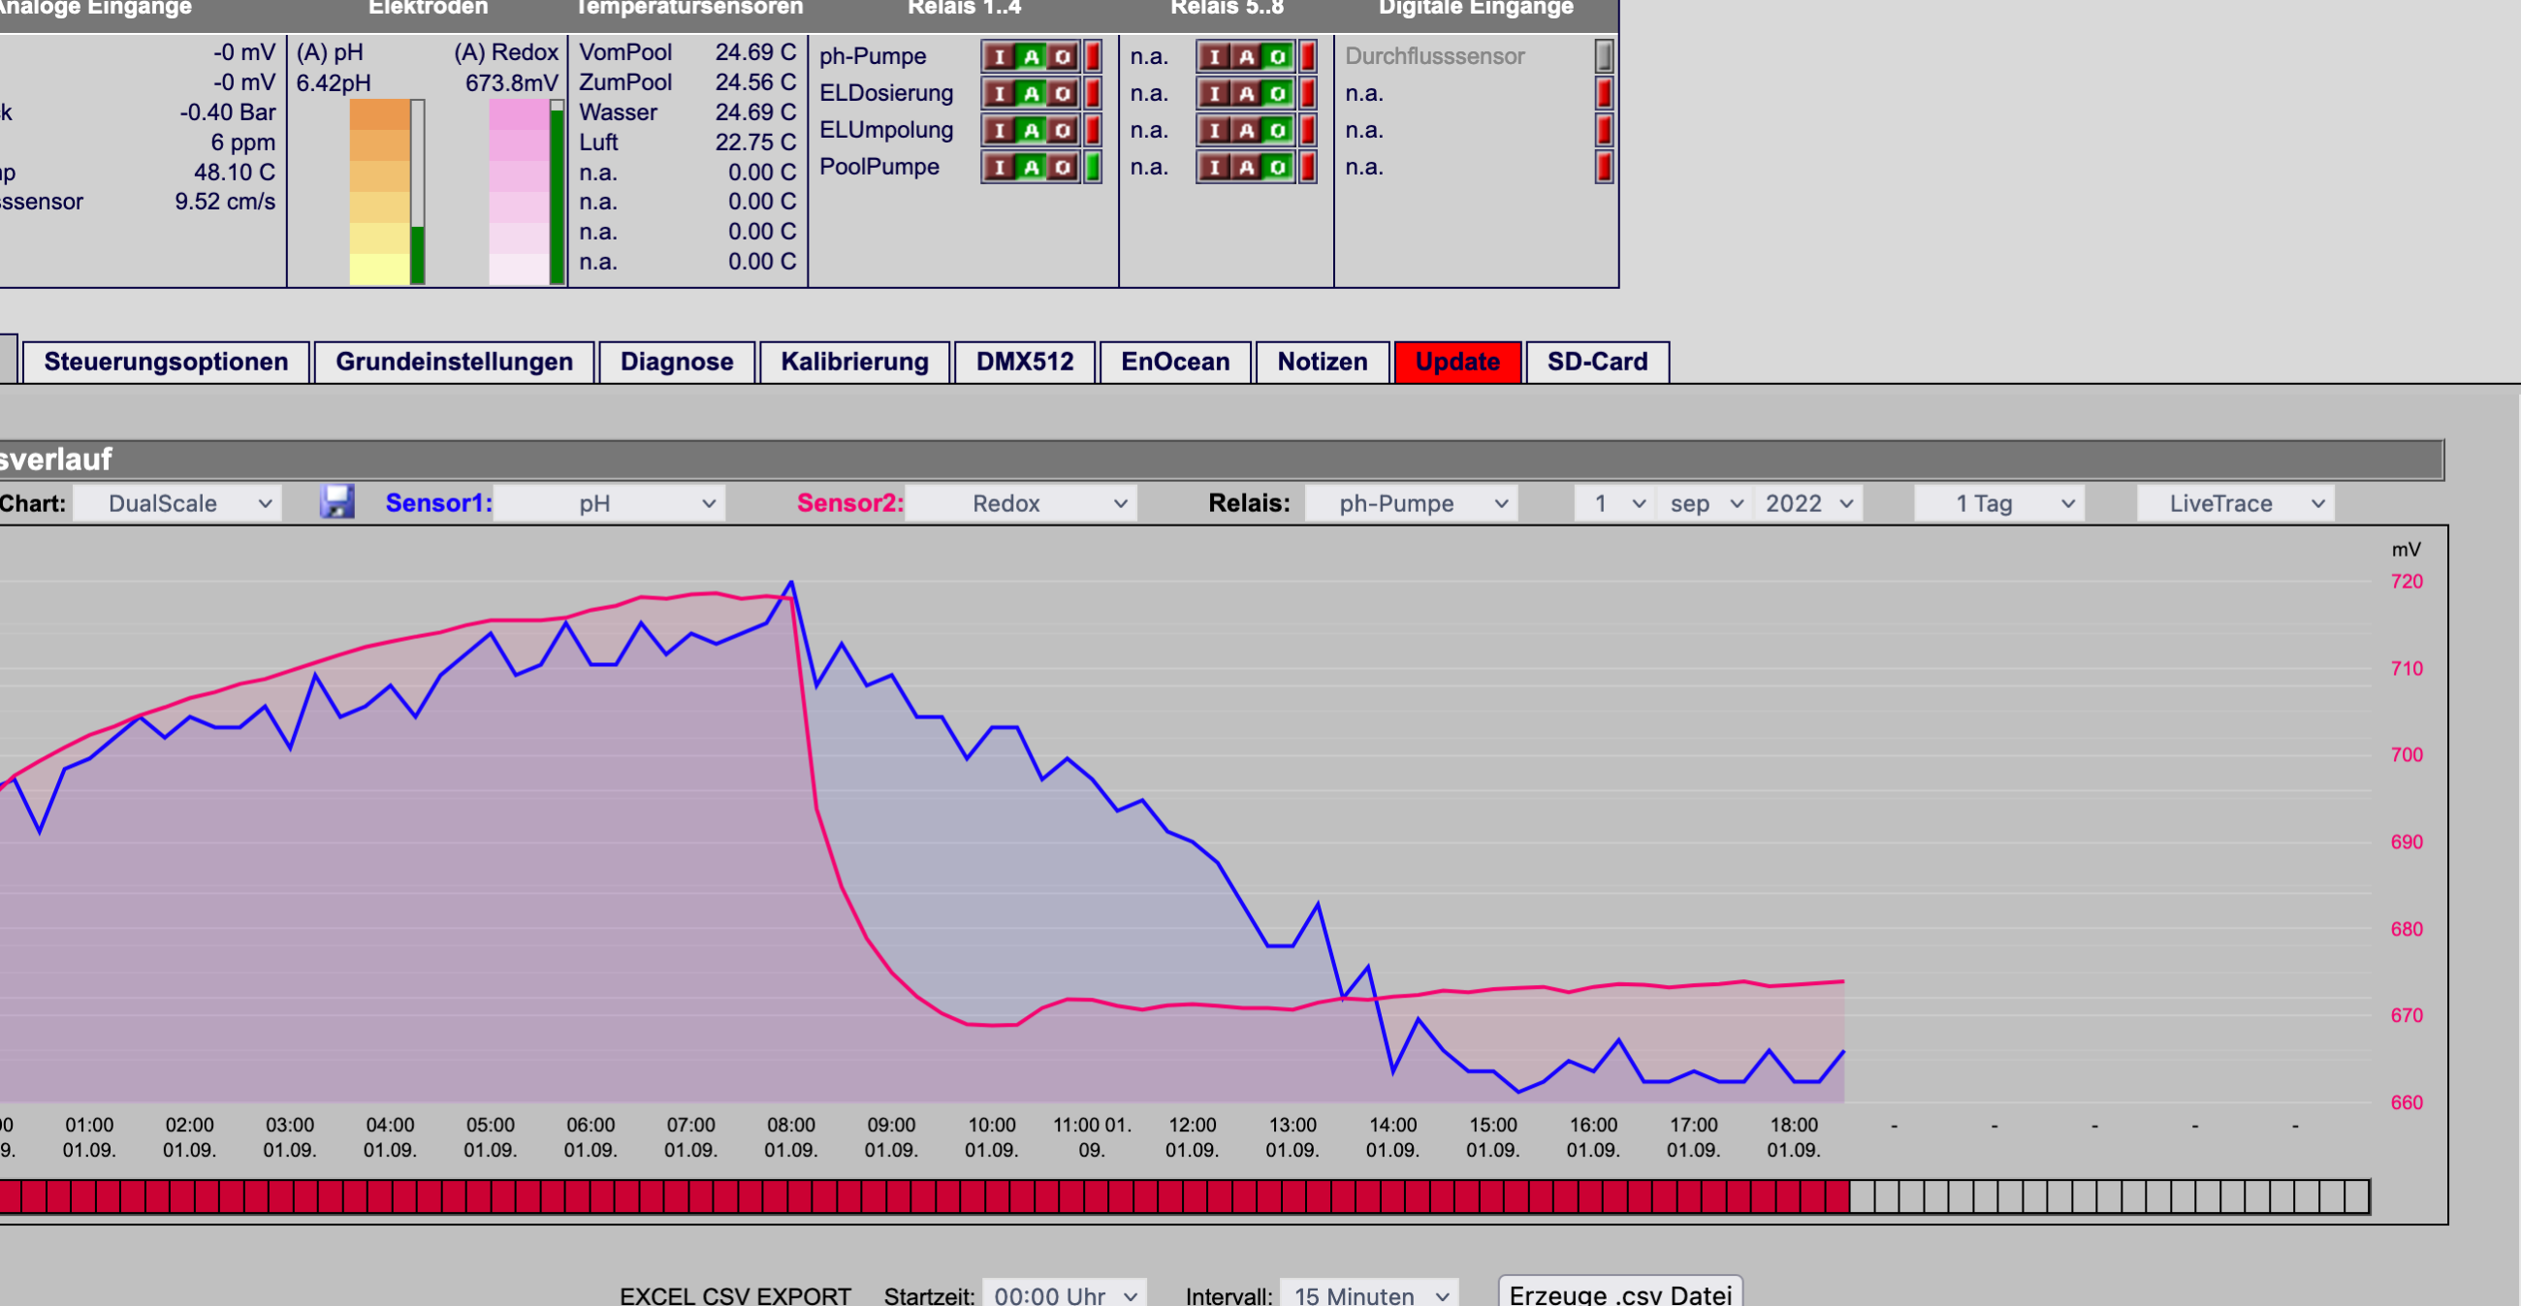The height and width of the screenshot is (1306, 2521).
Task: Click the grey Durchflusssensor input indicator
Action: [1604, 56]
